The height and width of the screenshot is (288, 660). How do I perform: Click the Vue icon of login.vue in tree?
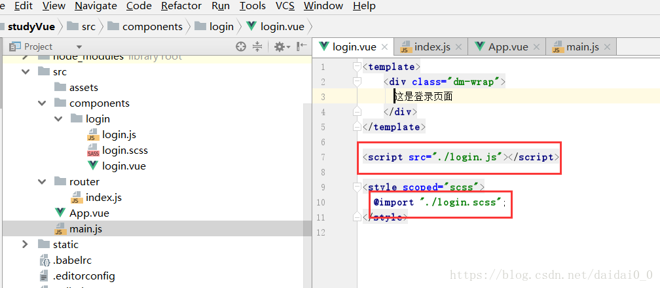[x=93, y=166]
